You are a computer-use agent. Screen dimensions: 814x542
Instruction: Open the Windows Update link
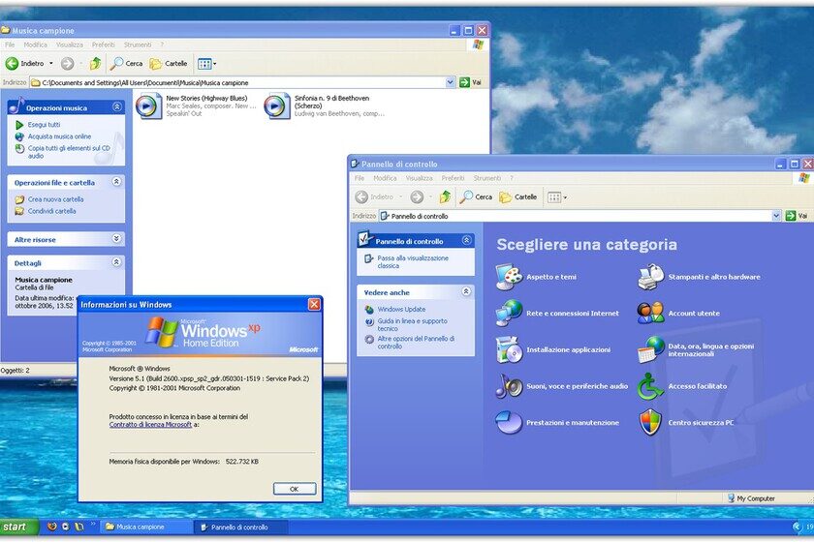[395, 309]
